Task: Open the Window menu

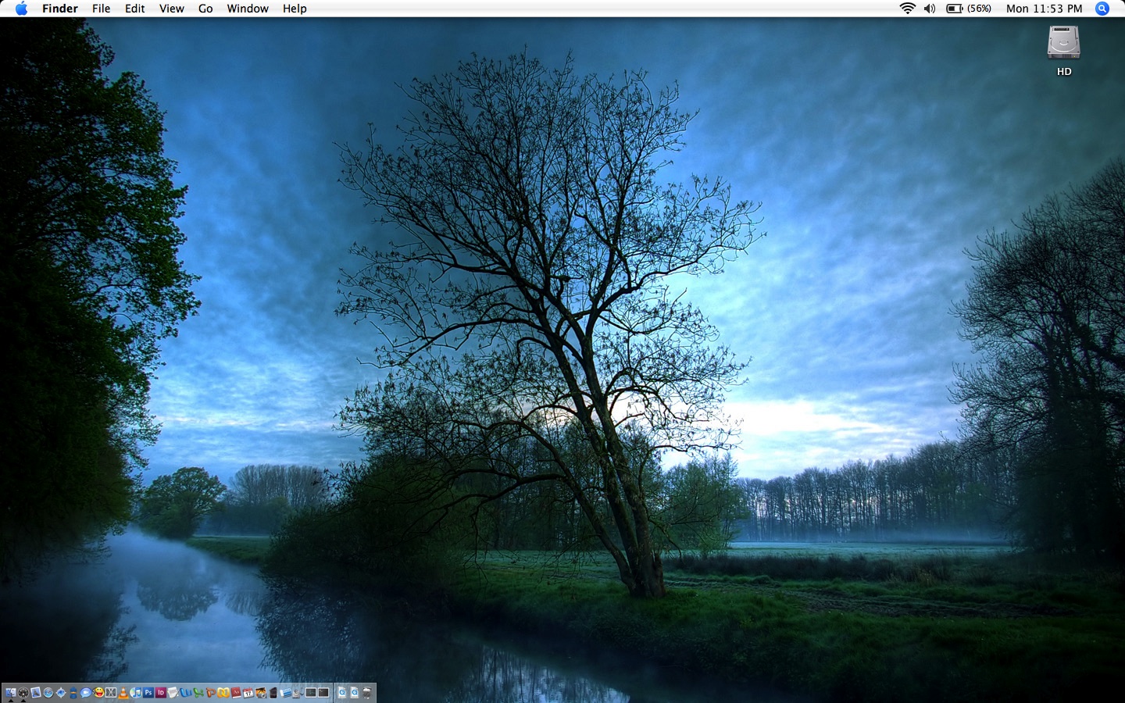Action: point(248,9)
